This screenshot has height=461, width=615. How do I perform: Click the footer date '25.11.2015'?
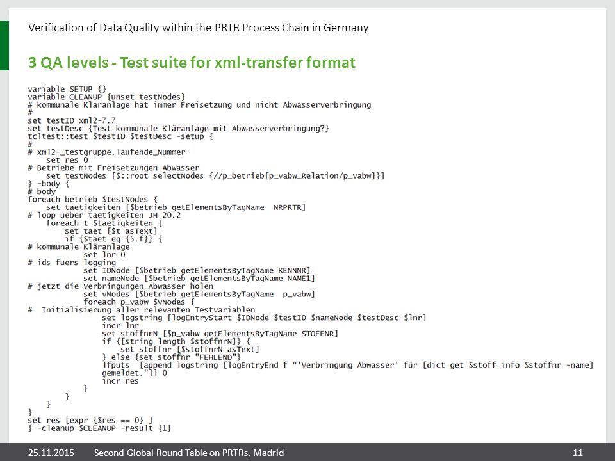[51, 453]
